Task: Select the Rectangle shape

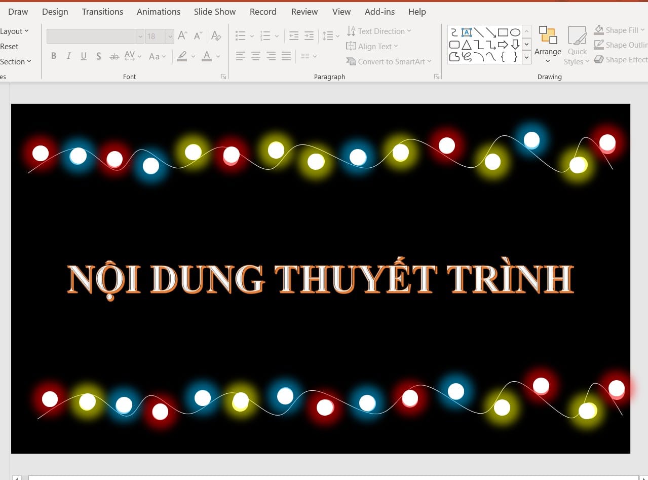Action: tap(503, 32)
